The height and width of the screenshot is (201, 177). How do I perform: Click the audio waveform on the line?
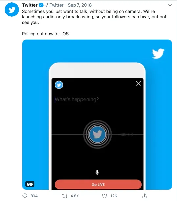pyautogui.click(x=127, y=134)
